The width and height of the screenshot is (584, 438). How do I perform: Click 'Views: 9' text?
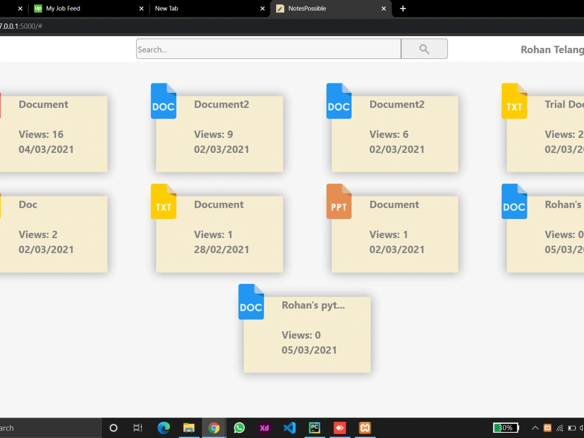(x=213, y=134)
